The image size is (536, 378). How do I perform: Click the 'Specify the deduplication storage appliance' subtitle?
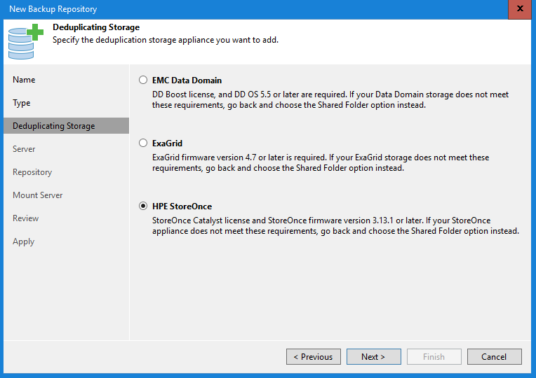click(x=166, y=40)
